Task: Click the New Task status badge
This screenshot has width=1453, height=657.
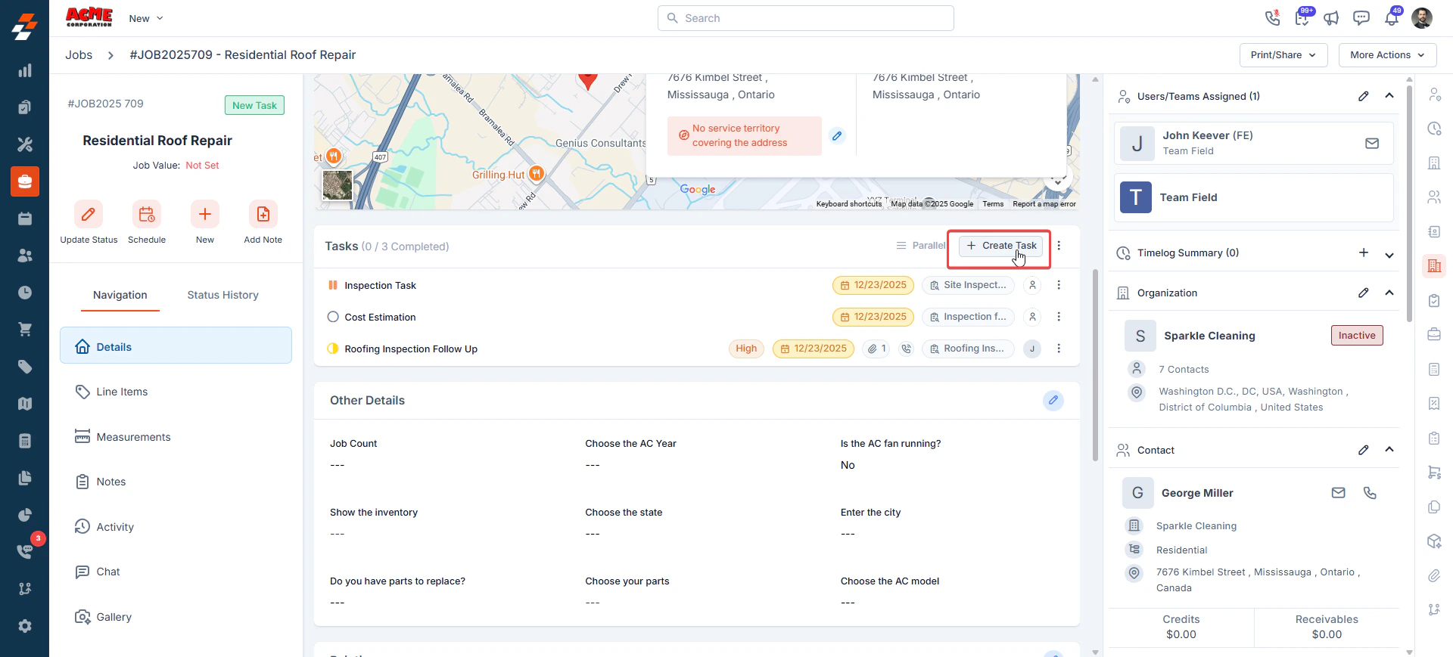Action: [254, 106]
